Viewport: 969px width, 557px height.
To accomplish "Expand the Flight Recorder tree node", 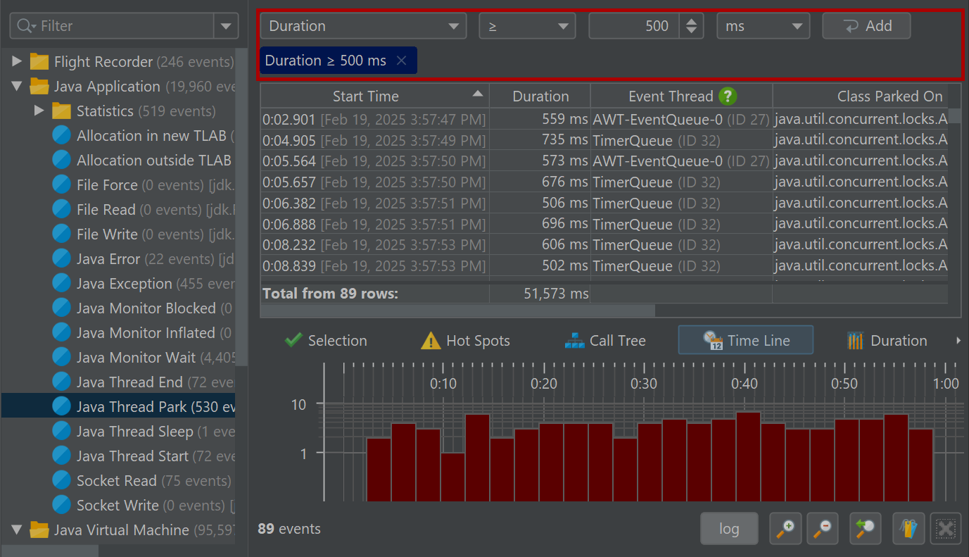I will [17, 62].
